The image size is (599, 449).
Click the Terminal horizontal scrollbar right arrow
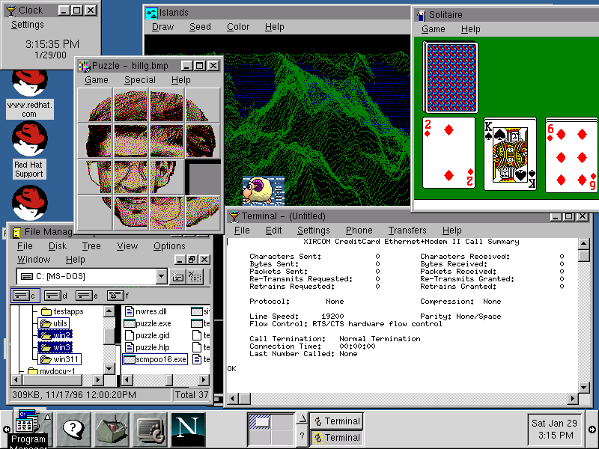[572, 399]
